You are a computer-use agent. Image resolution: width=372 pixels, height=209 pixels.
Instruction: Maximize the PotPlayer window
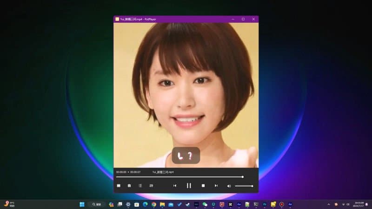[x=243, y=19]
